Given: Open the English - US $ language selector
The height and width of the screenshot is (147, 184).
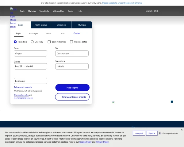Looking at the screenshot, I should click(152, 11).
